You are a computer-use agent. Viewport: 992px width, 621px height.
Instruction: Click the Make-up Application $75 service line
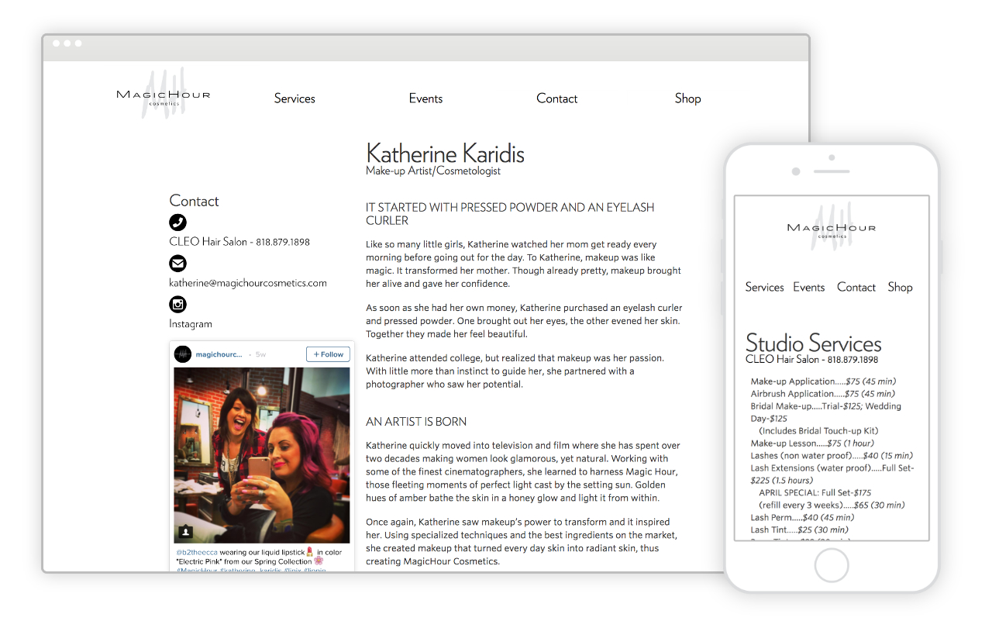(822, 381)
